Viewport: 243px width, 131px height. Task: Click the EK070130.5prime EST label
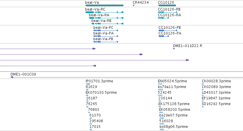point(101,93)
